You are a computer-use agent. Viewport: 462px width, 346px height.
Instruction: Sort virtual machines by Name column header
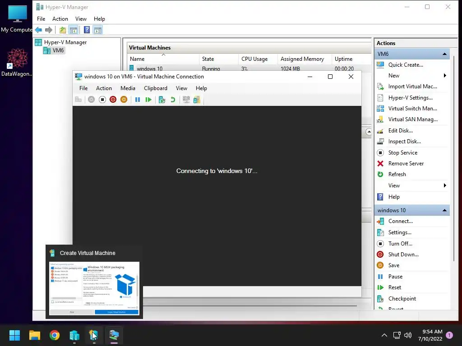point(163,59)
